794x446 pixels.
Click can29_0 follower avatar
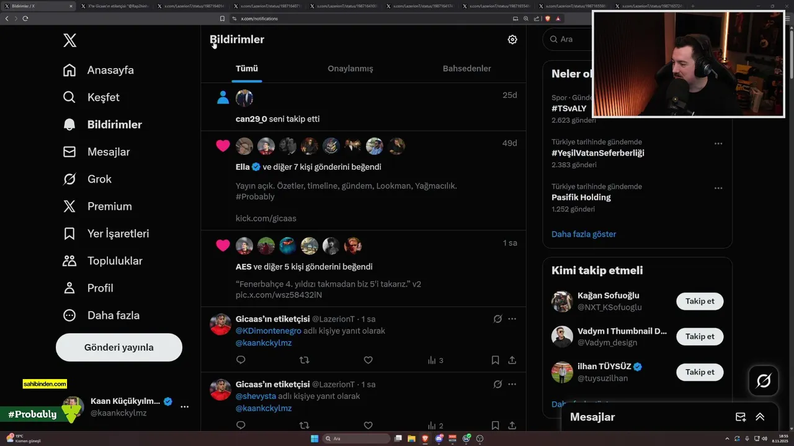(244, 98)
